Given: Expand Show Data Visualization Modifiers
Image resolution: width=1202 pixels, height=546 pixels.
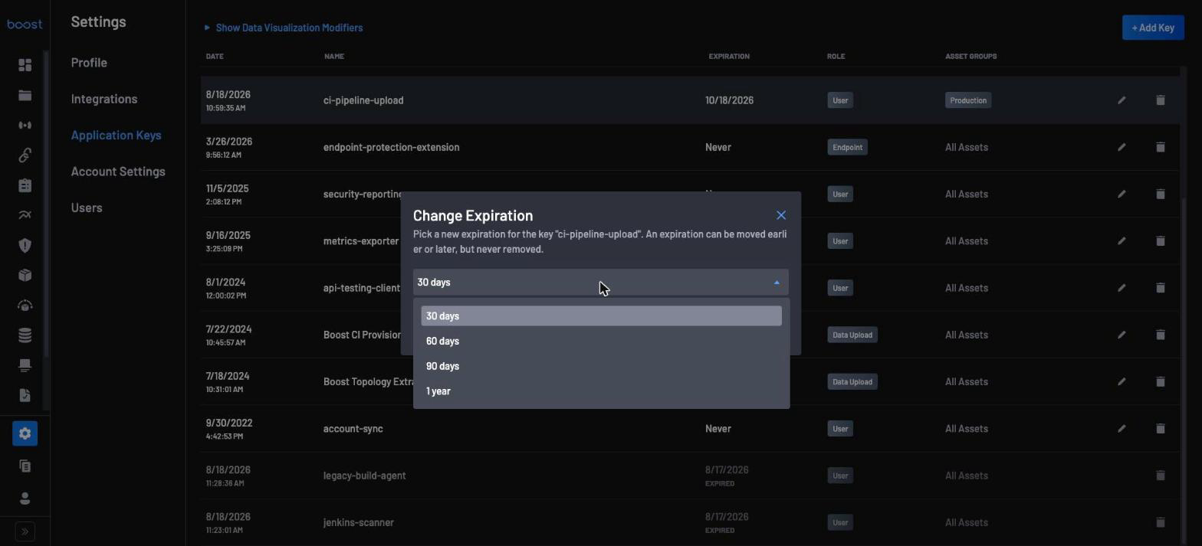Looking at the screenshot, I should 284,28.
